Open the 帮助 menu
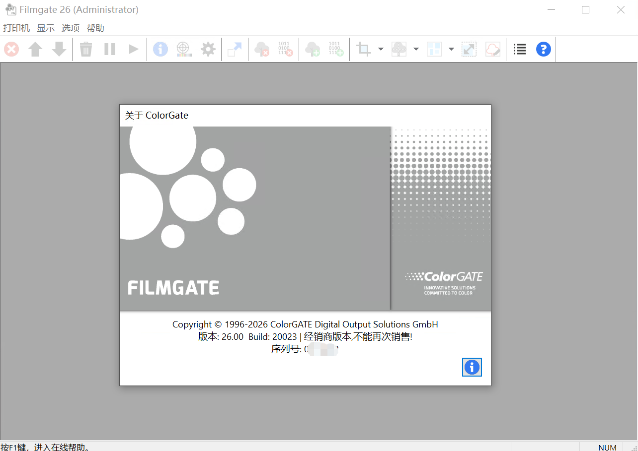This screenshot has height=451, width=638. (95, 28)
